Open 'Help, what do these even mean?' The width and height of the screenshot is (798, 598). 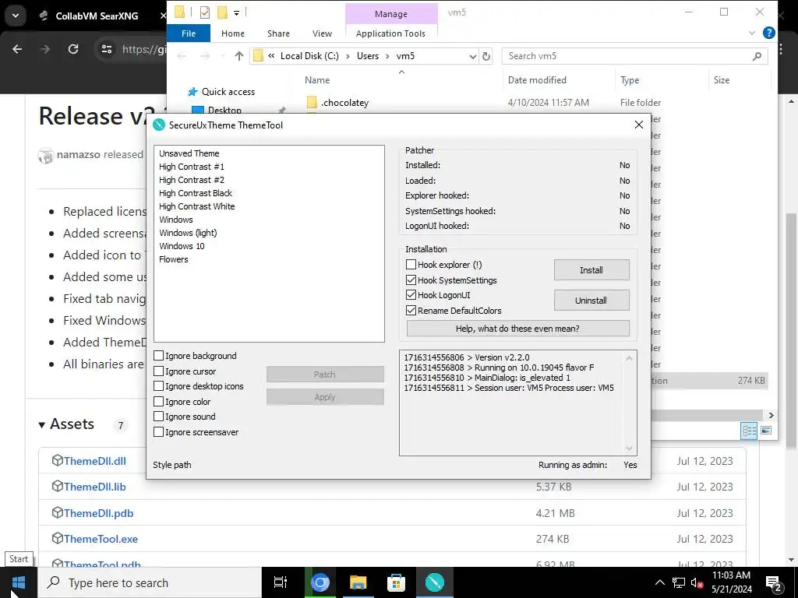tap(517, 329)
